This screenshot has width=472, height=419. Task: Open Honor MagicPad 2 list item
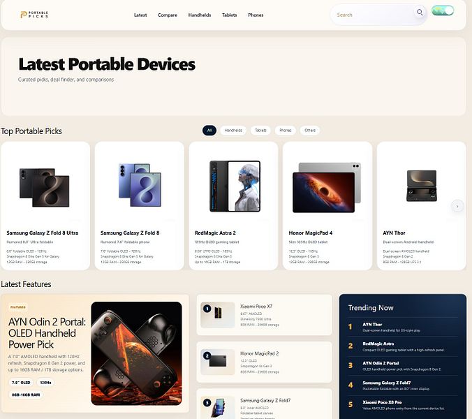click(x=265, y=362)
